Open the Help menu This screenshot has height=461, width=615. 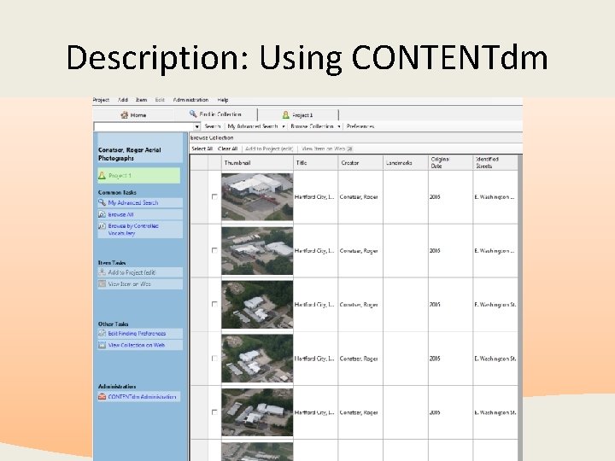(223, 100)
